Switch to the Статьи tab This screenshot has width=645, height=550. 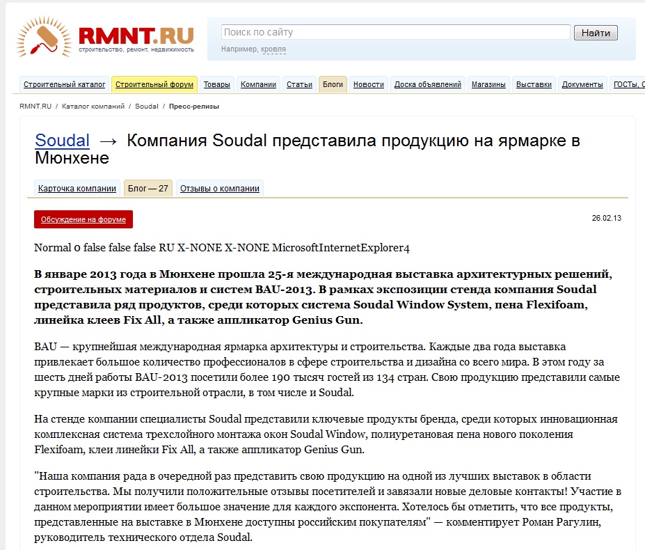click(x=299, y=84)
